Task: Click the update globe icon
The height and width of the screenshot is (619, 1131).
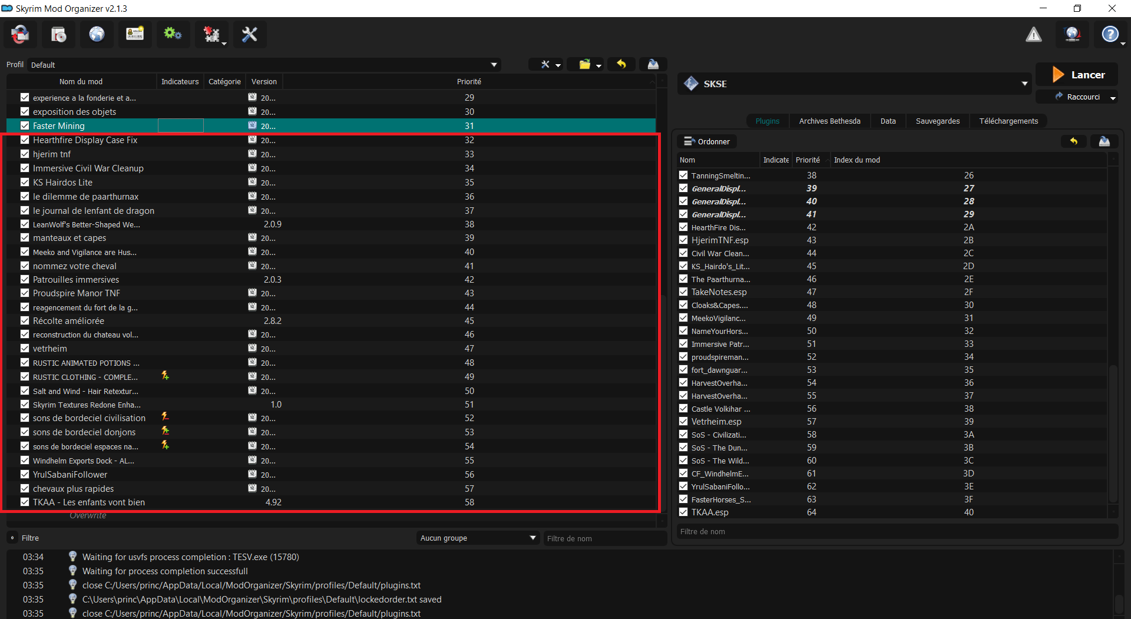Action: 1073,35
